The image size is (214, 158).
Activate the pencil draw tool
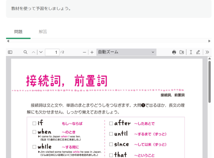pyautogui.click(x=198, y=52)
